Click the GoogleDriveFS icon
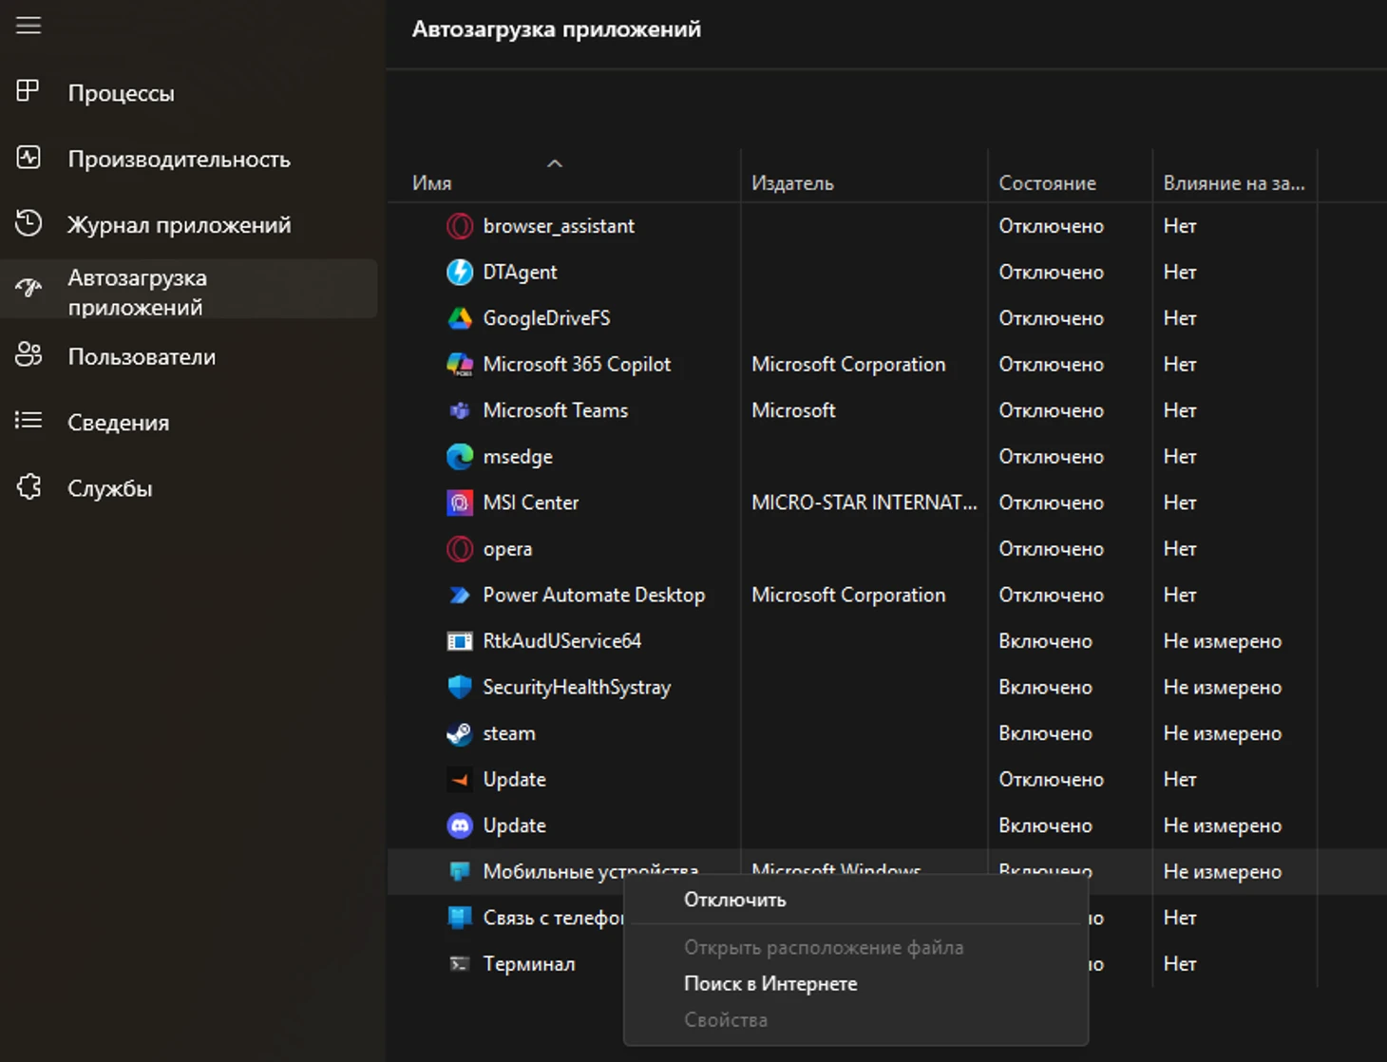 click(460, 318)
